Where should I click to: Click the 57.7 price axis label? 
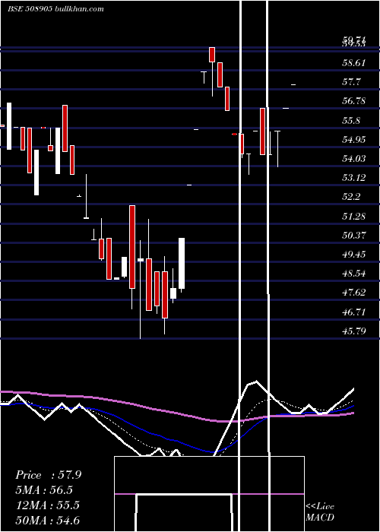[351, 82]
